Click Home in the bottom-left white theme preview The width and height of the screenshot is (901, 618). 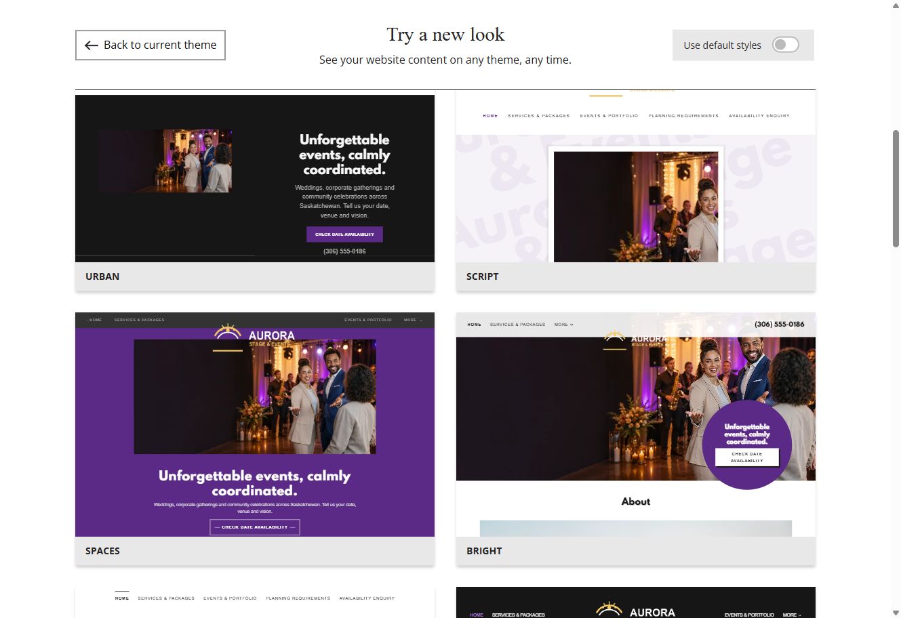point(122,598)
